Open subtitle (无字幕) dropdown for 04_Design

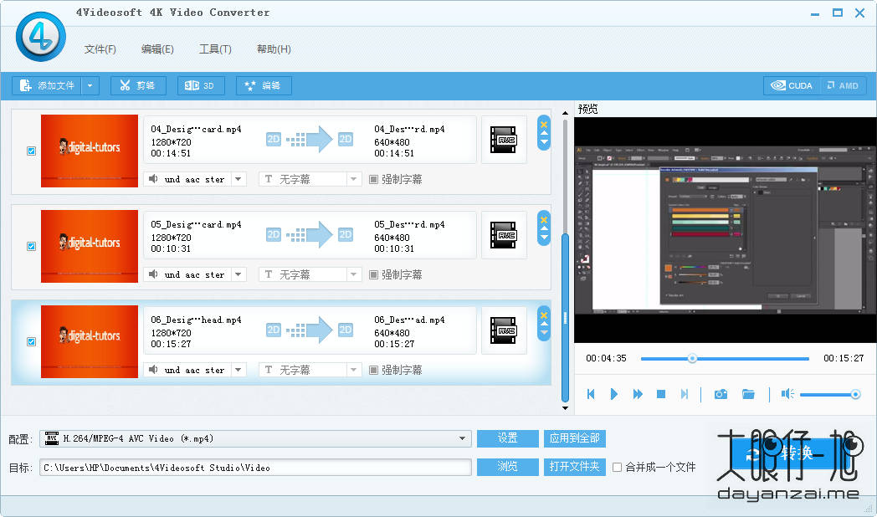(353, 179)
